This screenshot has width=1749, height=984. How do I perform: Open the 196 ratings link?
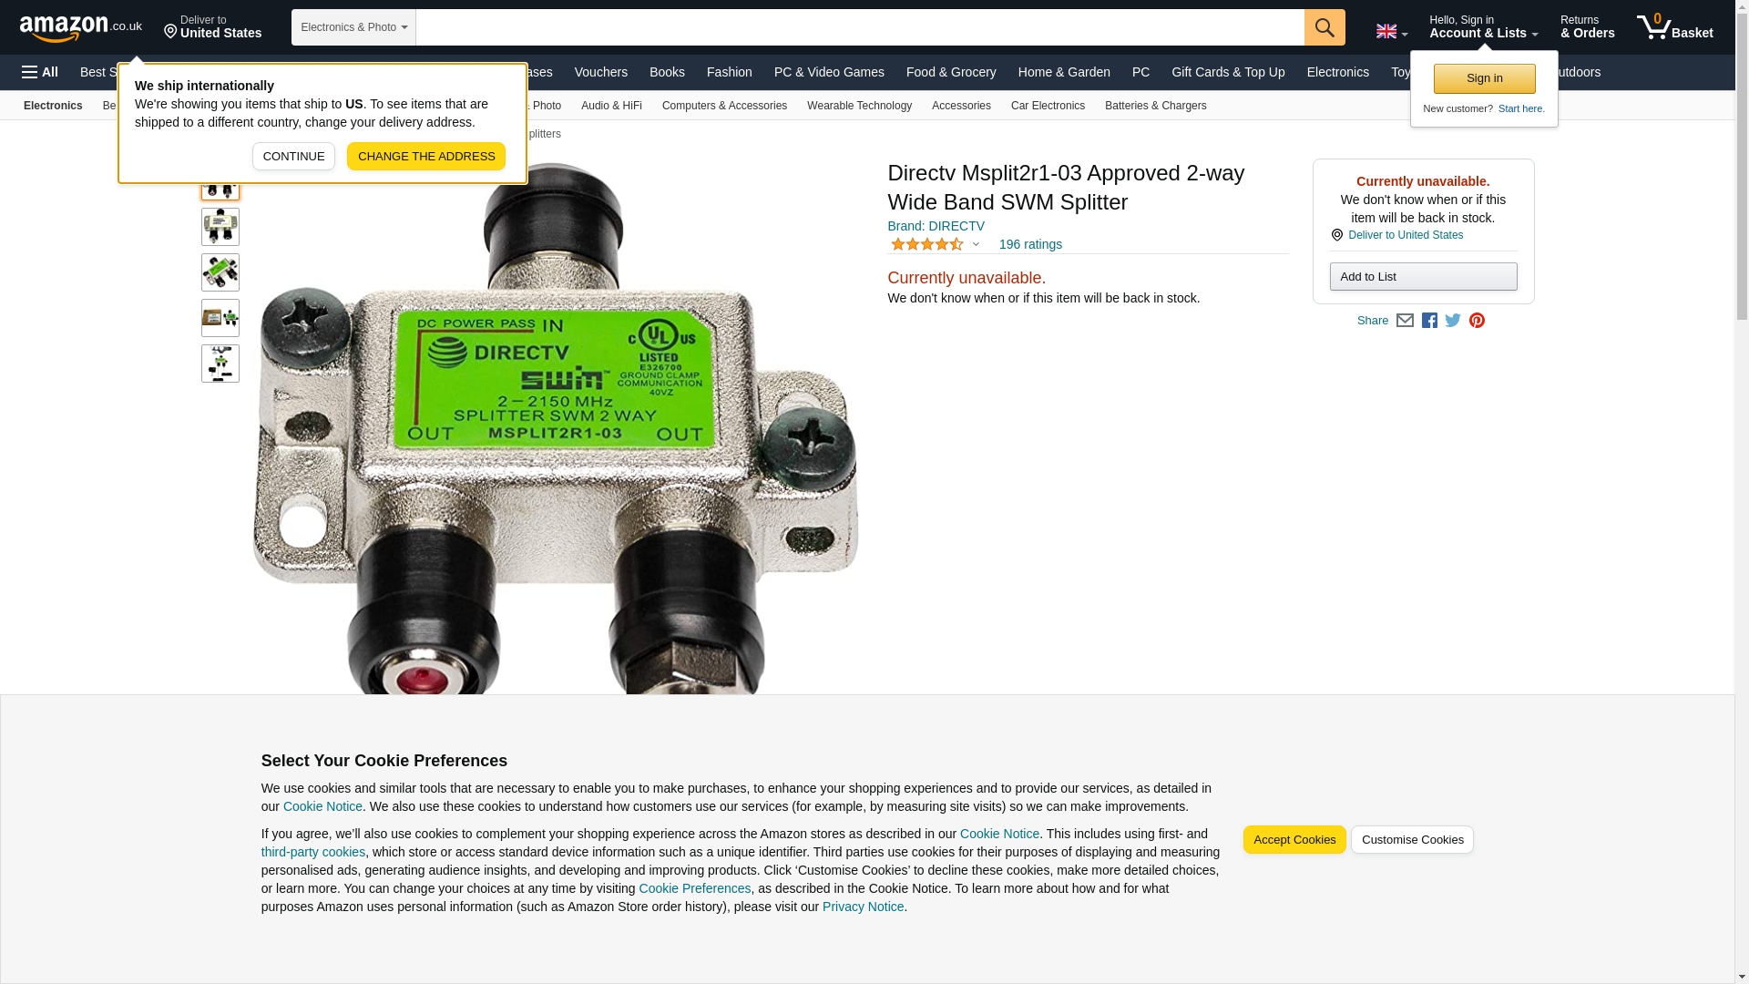click(1030, 244)
